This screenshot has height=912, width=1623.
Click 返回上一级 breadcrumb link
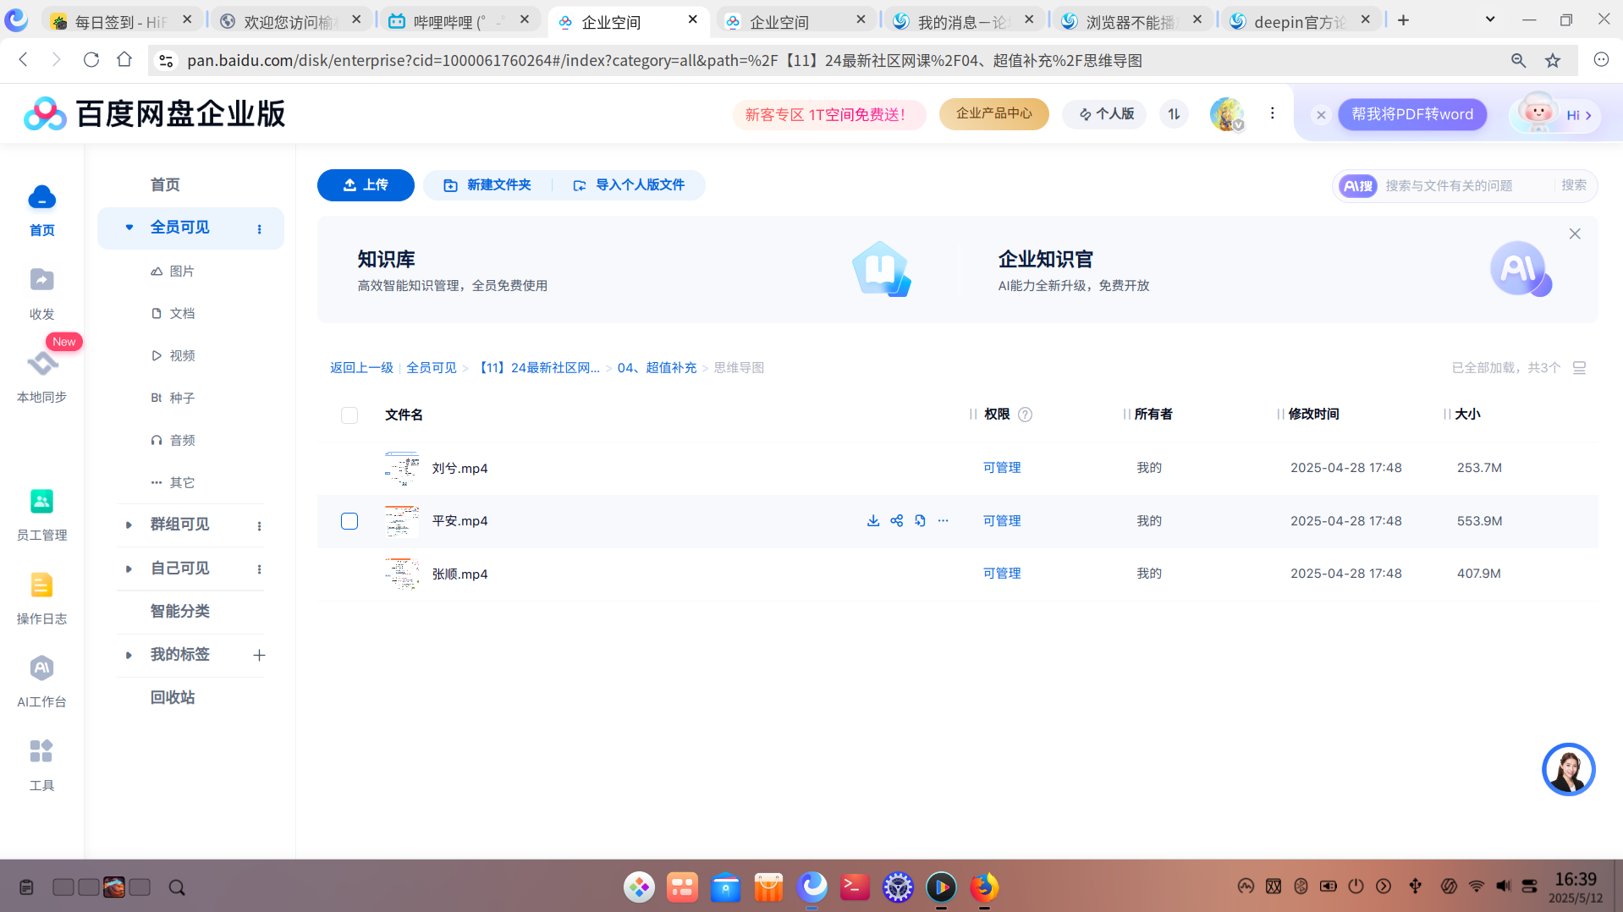[361, 368]
